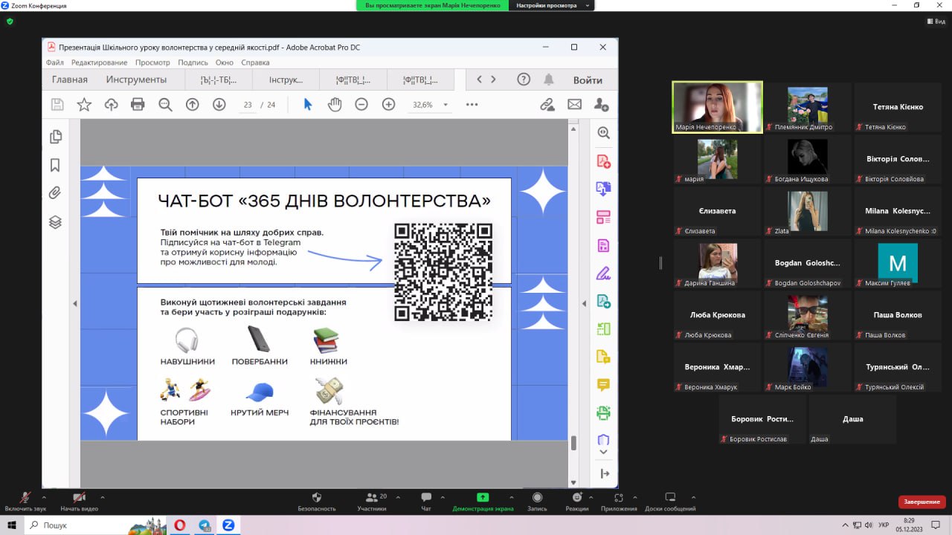Unmute microphone in Zoom toolbar
The width and height of the screenshot is (952, 535).
[x=25, y=498]
